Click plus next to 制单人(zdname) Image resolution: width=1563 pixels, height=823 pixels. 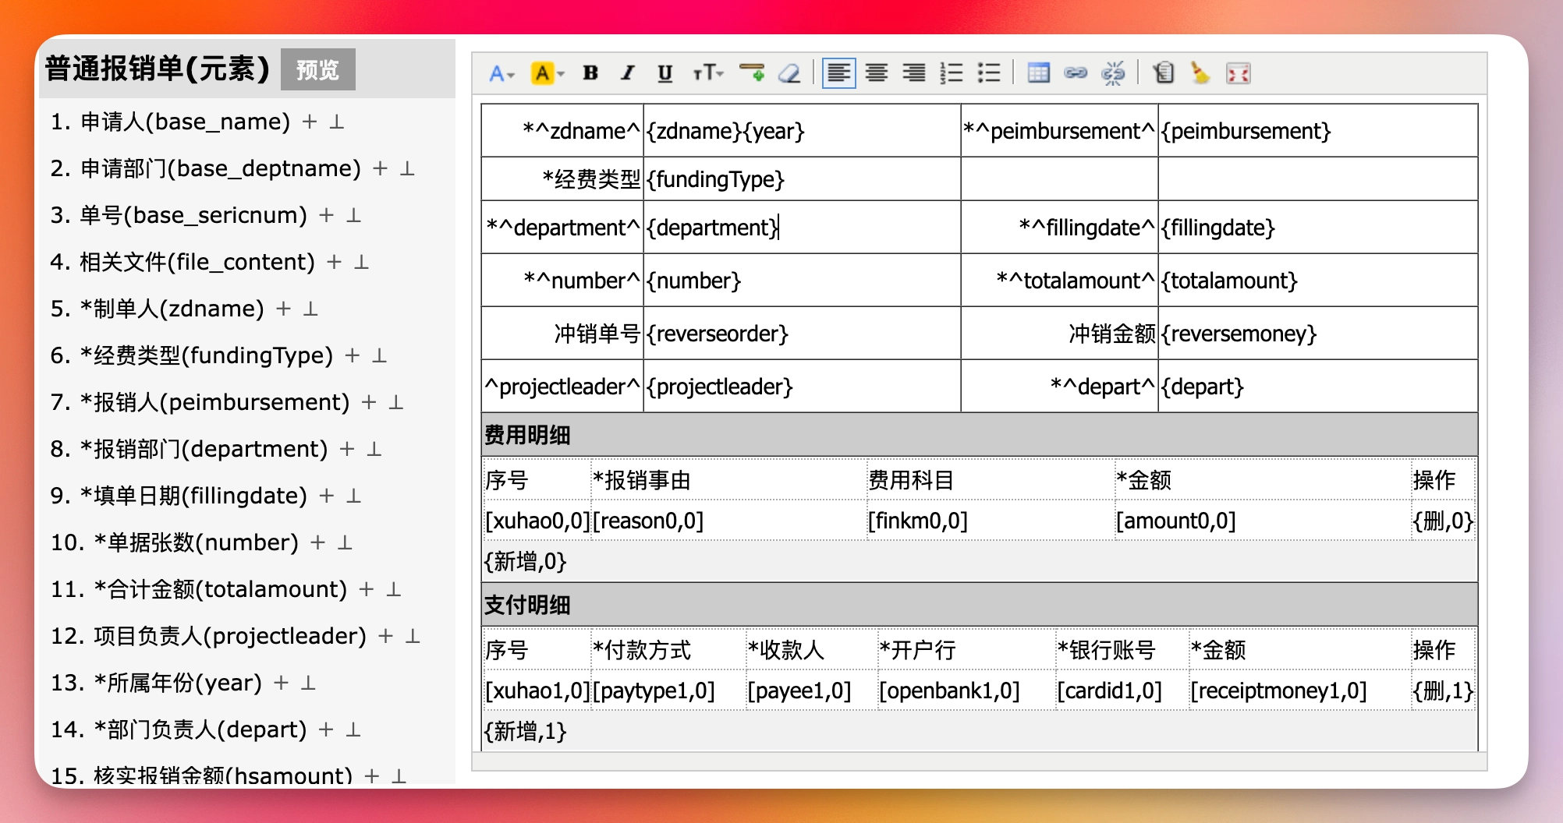coord(284,309)
